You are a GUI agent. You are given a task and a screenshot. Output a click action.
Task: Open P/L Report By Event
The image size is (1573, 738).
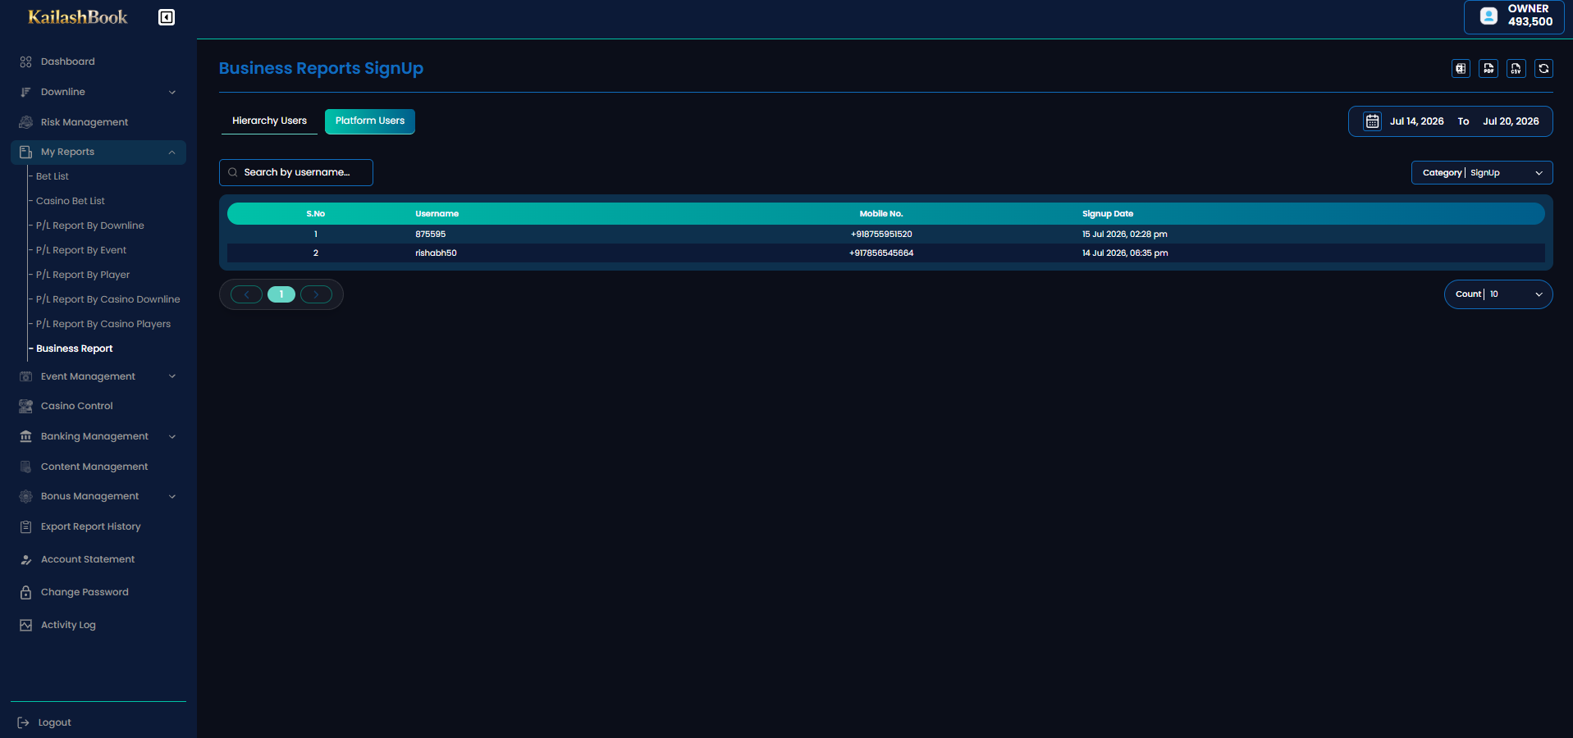point(81,250)
